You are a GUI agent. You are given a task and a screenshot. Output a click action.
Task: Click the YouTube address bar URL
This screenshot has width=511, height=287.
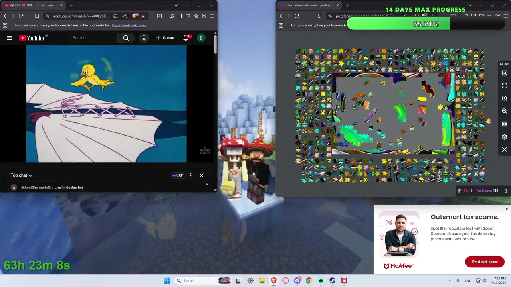pos(81,16)
